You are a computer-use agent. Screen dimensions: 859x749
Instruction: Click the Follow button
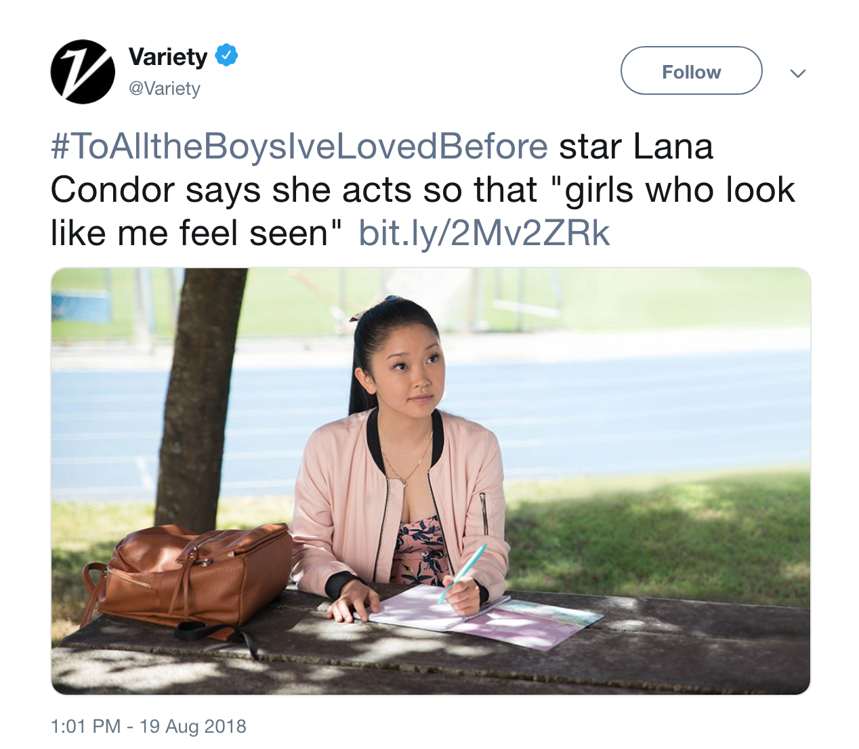692,71
